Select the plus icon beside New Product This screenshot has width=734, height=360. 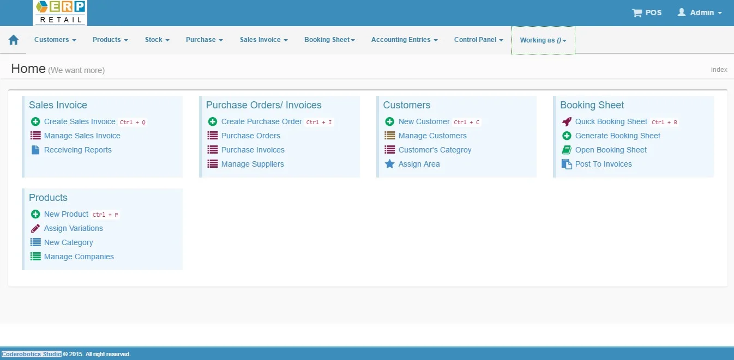click(35, 214)
